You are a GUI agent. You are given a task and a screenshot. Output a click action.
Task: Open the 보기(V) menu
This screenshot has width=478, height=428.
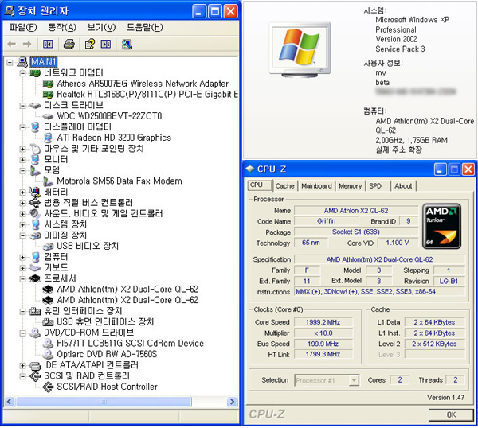coord(101,27)
